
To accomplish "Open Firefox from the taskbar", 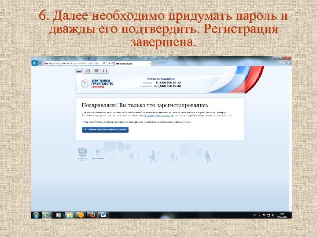I will (92, 215).
